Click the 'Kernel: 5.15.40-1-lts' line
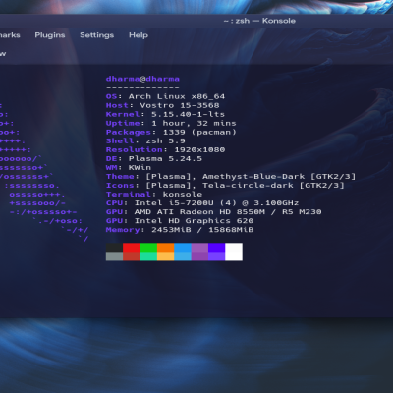Screen dimensions: 393x393 click(x=165, y=114)
